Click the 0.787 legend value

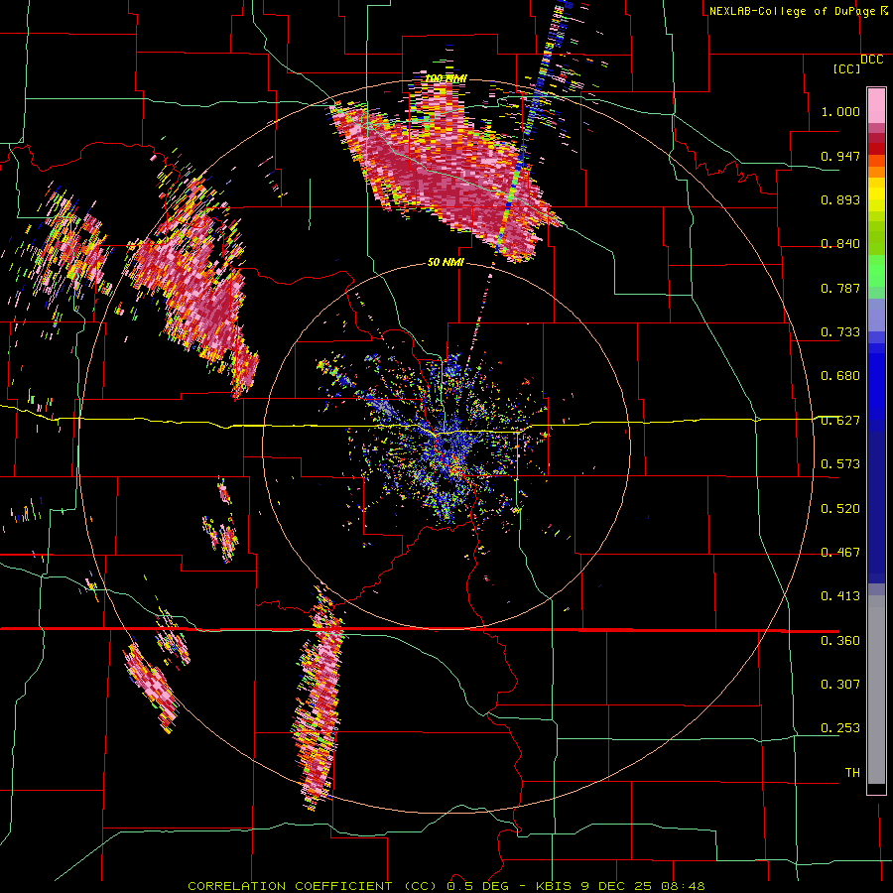[840, 288]
